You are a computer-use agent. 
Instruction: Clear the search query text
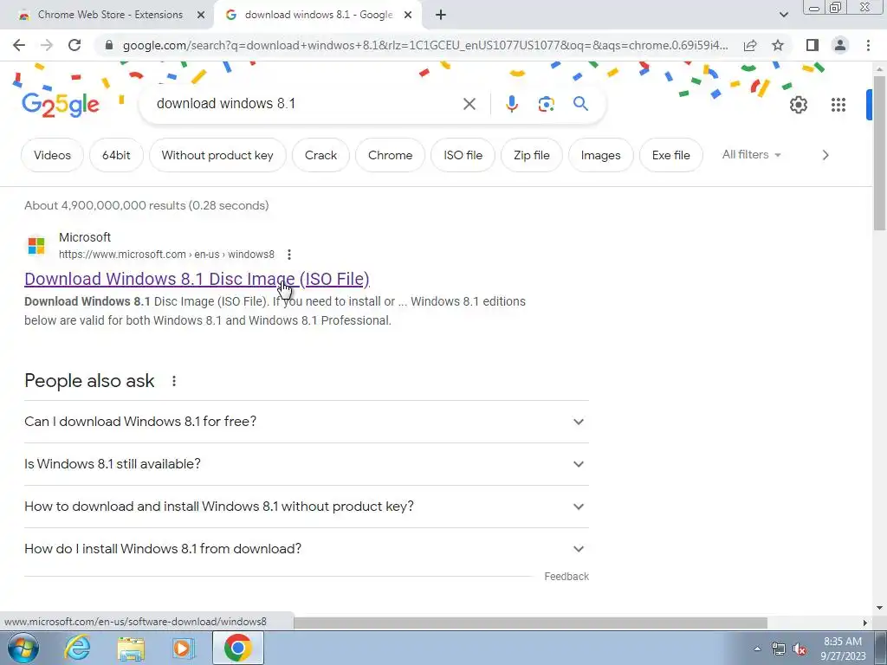(x=469, y=104)
